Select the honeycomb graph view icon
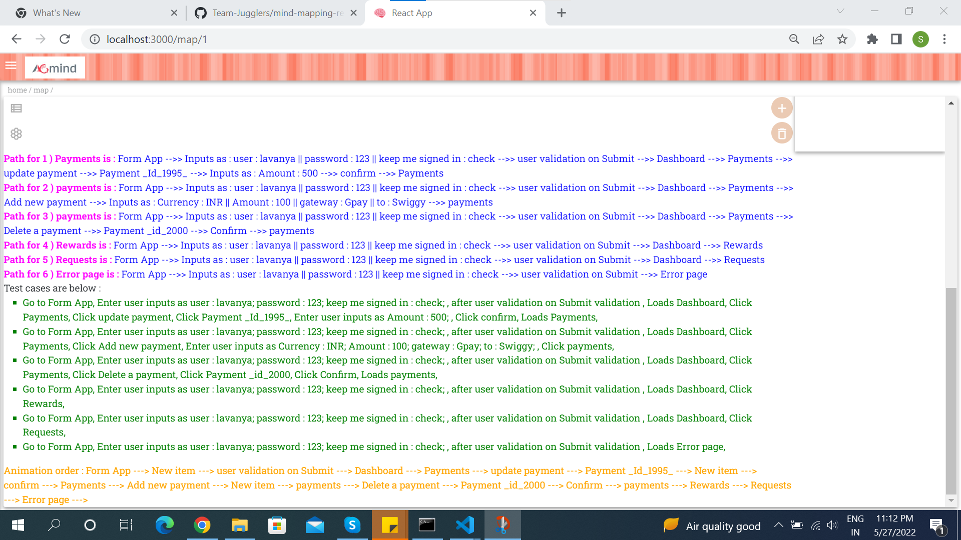 click(x=17, y=133)
